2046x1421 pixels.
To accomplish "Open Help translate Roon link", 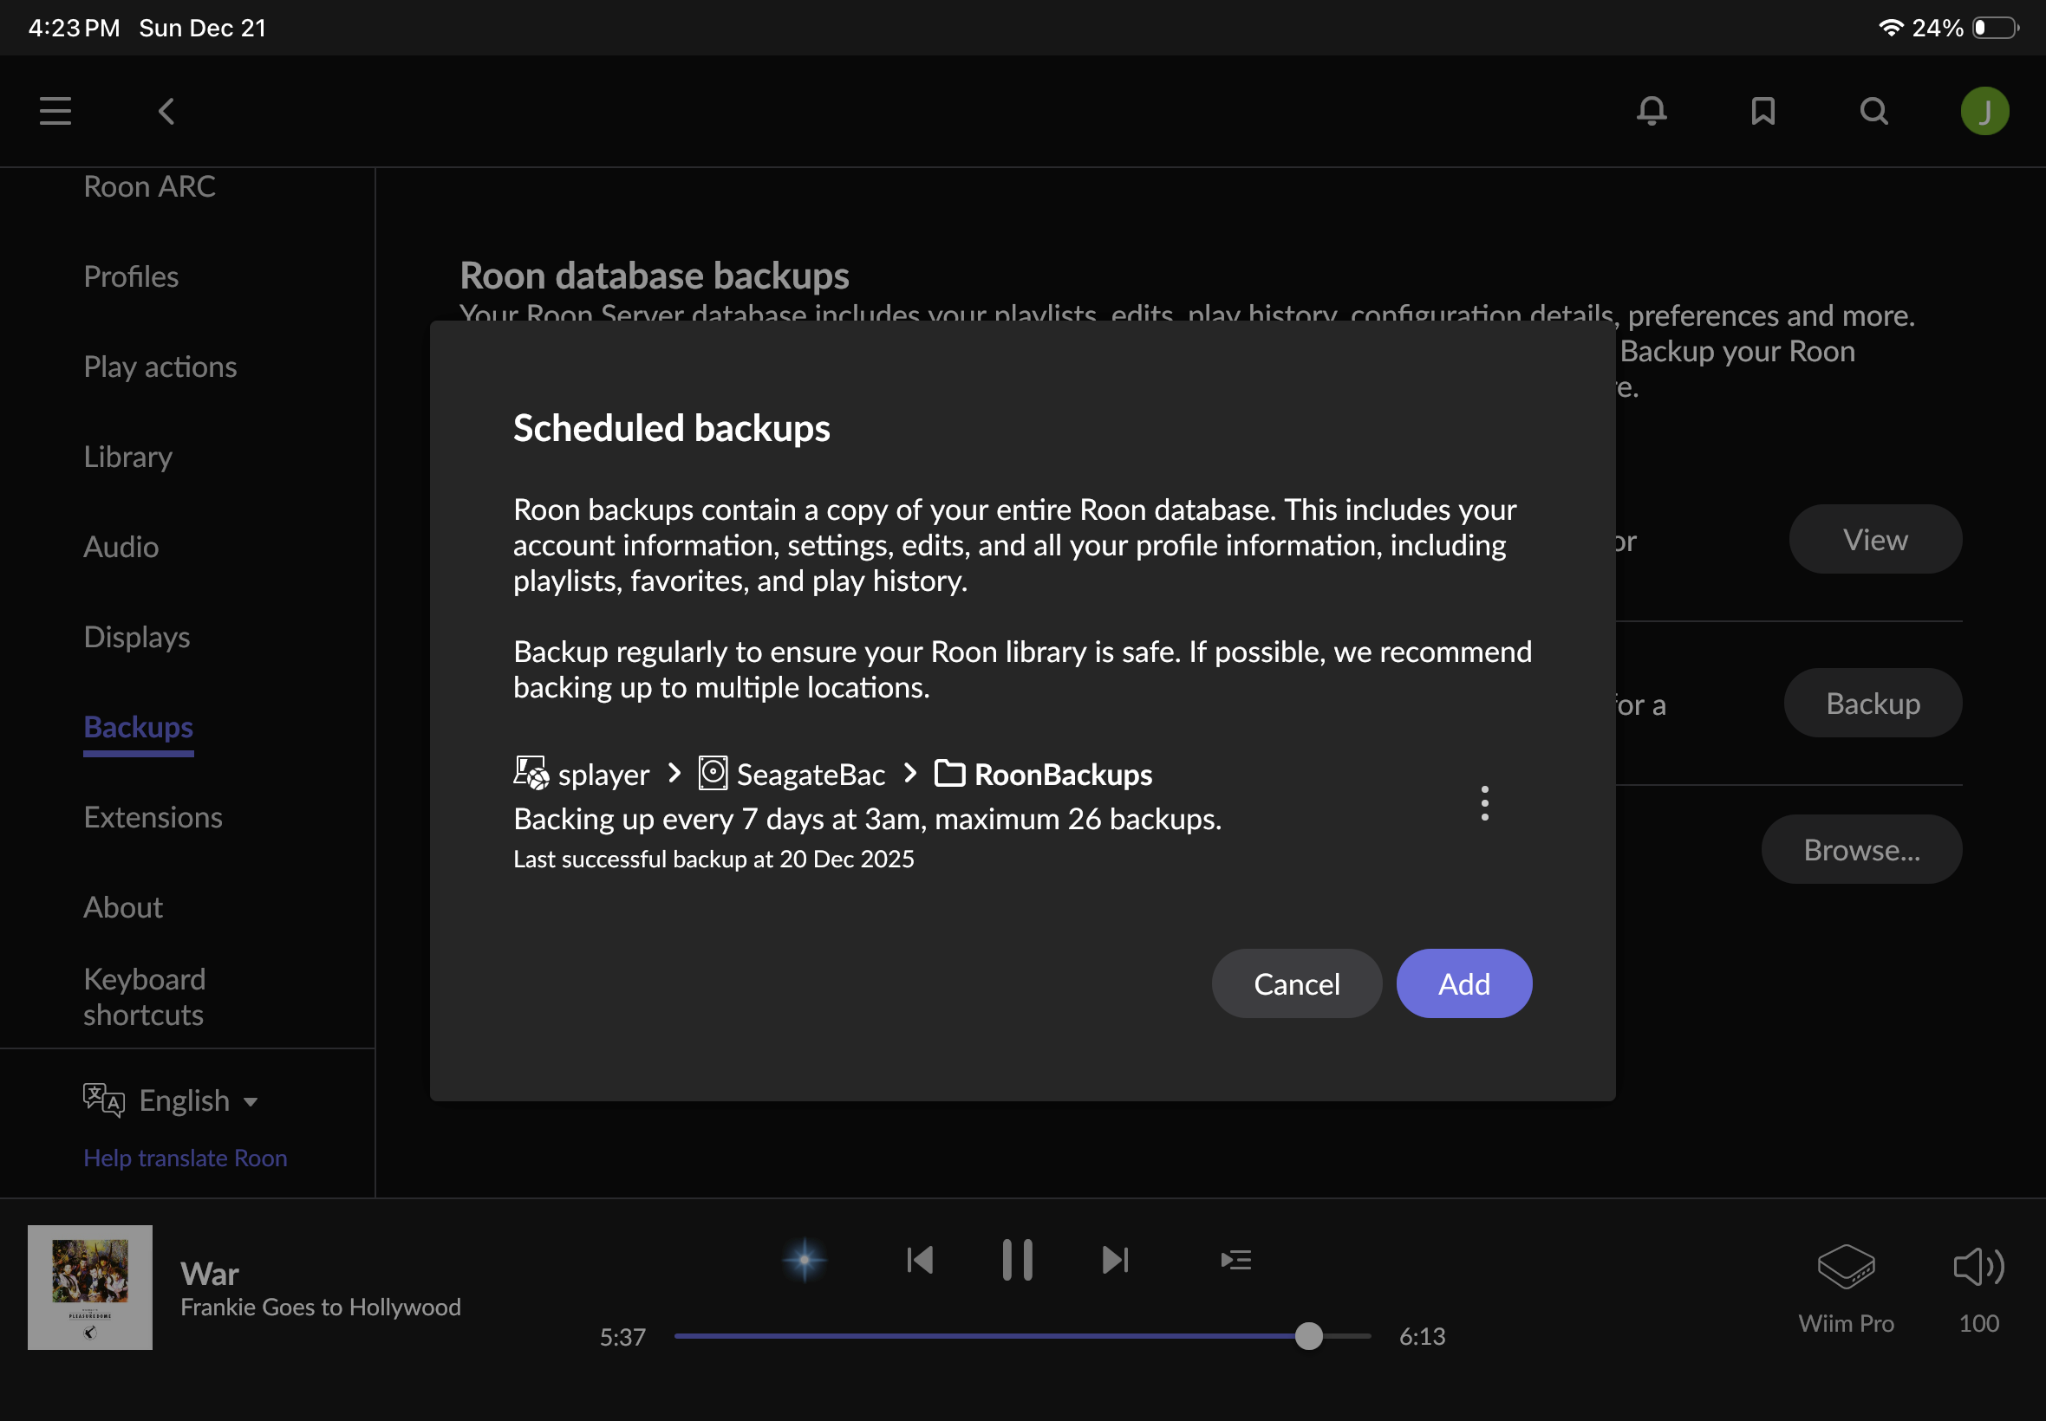I will point(186,1158).
